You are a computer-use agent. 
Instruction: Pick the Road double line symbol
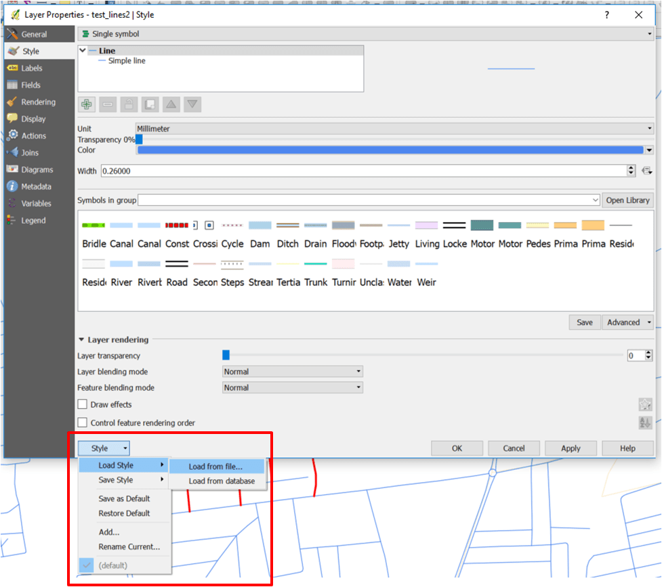coord(177,272)
